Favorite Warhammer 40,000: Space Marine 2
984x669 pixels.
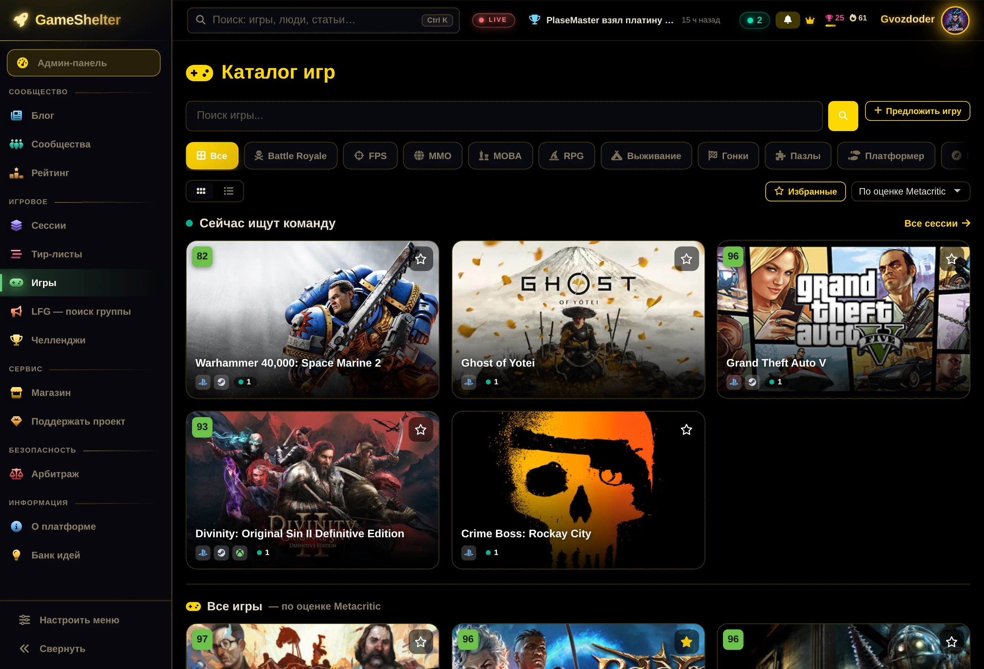[x=421, y=259]
